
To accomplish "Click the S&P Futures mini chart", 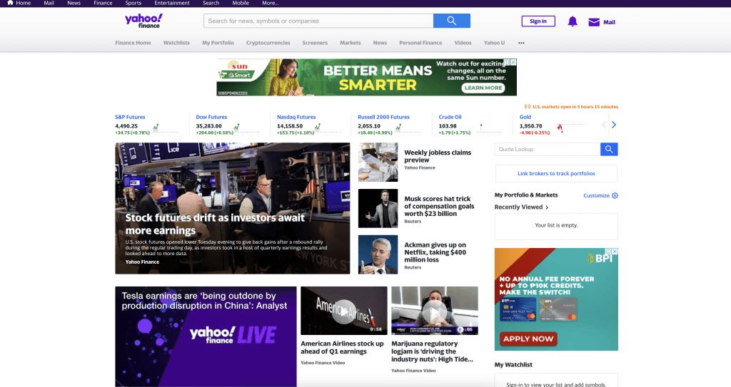I will pyautogui.click(x=165, y=128).
